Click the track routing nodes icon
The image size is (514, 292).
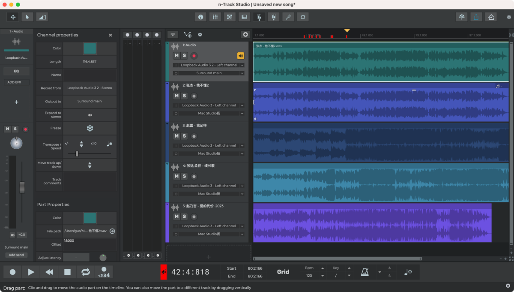pyautogui.click(x=188, y=35)
